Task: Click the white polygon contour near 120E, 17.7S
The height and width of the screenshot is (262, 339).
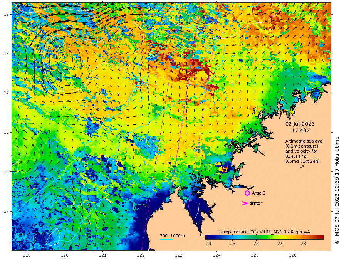Action: (x=53, y=237)
